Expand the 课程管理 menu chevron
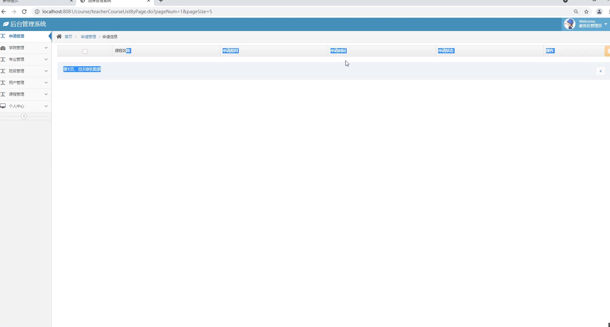Viewport: 610px width, 327px height. coord(46,94)
